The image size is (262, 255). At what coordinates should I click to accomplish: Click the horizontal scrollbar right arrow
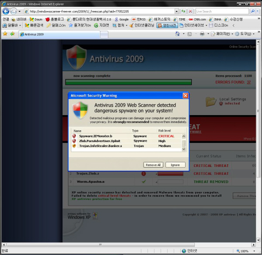coord(253,245)
